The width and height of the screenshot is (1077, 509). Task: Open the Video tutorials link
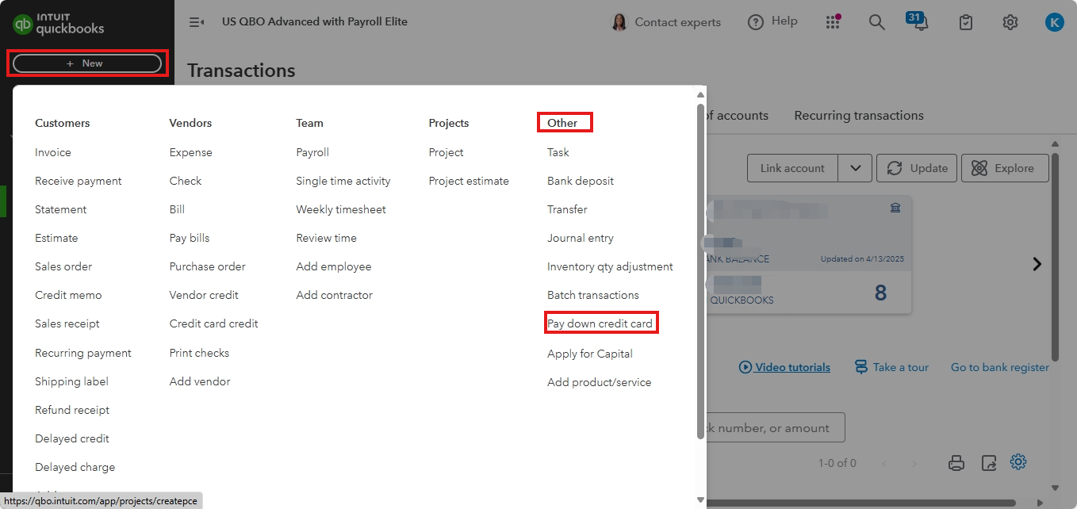click(x=784, y=367)
